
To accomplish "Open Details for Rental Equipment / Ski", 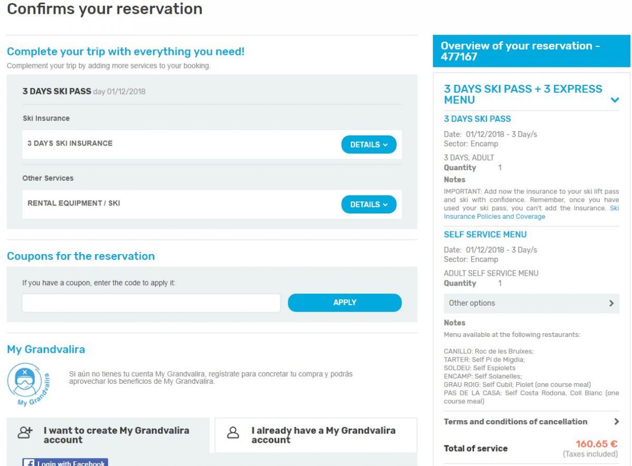I will pyautogui.click(x=369, y=205).
